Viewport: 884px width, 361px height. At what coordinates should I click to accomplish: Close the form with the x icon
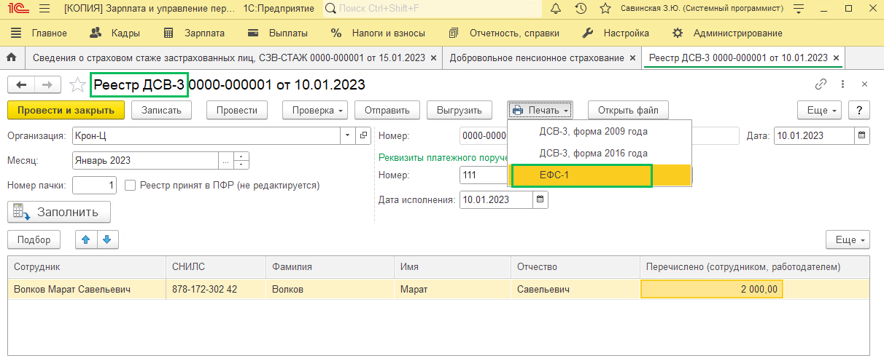point(865,84)
